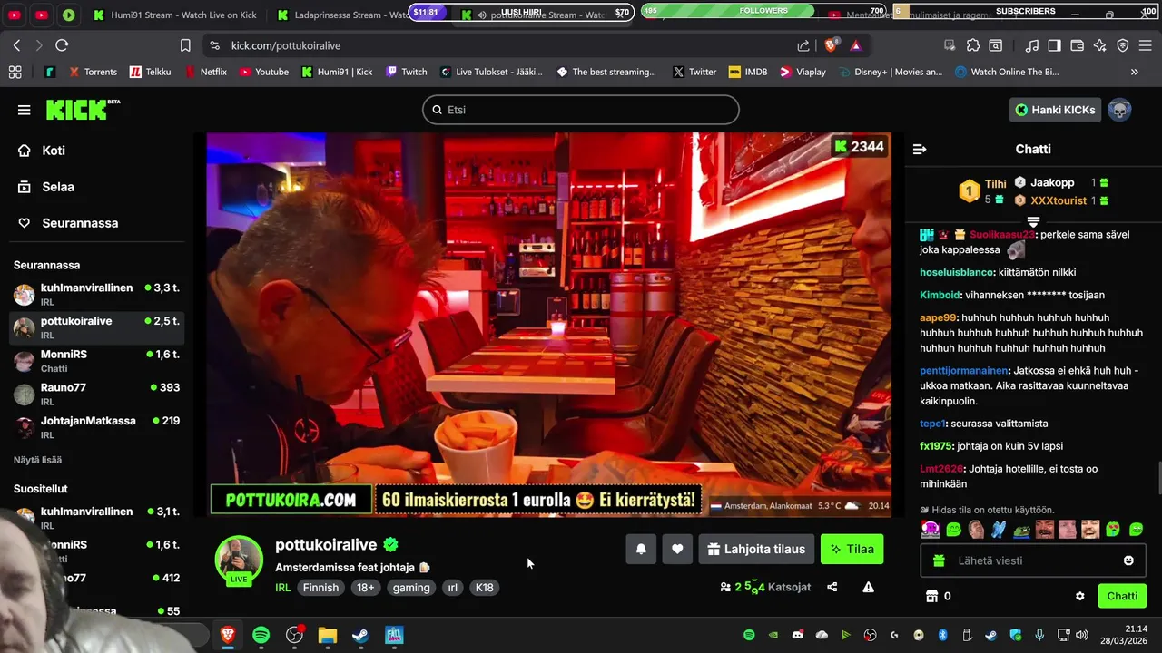Image resolution: width=1162 pixels, height=653 pixels.
Task: Open Steam from the taskbar
Action: click(360, 635)
